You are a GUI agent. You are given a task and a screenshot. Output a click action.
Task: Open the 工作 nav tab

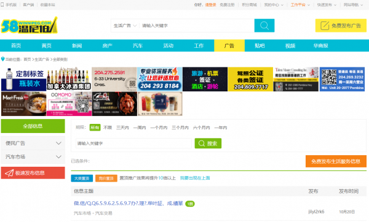tap(199, 45)
